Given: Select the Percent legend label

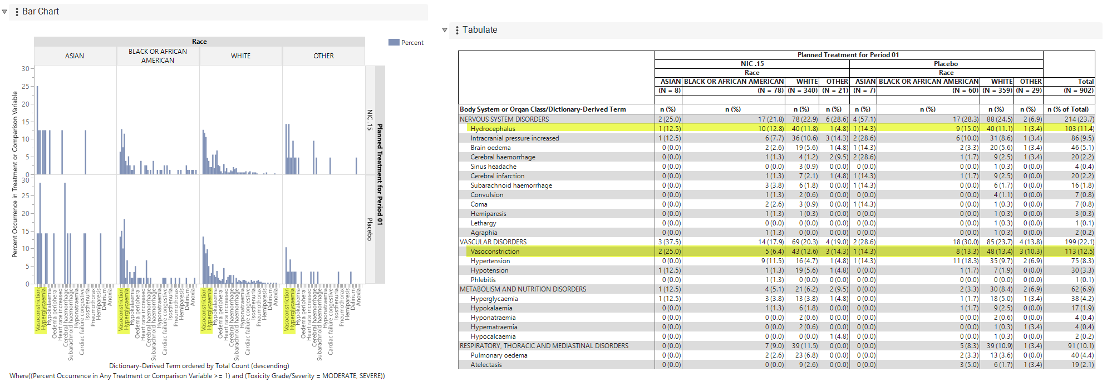Looking at the screenshot, I should pos(412,43).
